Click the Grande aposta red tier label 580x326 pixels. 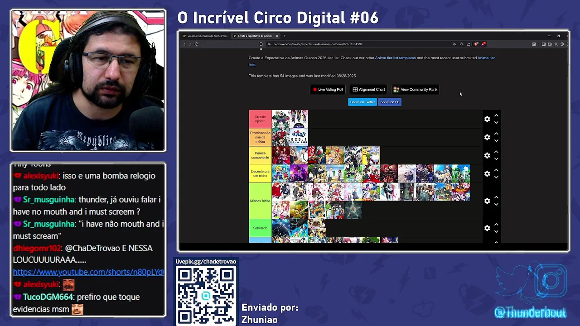click(x=260, y=119)
